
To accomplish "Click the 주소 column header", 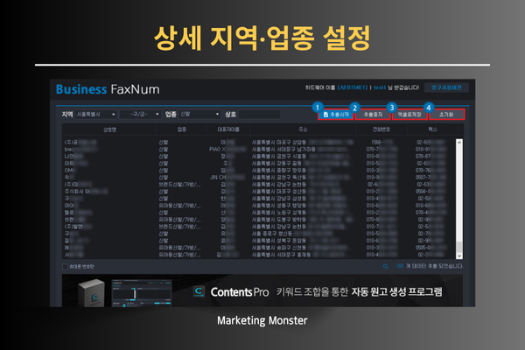I will click(x=303, y=129).
